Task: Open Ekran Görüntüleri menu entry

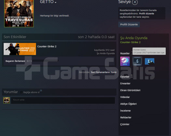Action: [x=130, y=90]
